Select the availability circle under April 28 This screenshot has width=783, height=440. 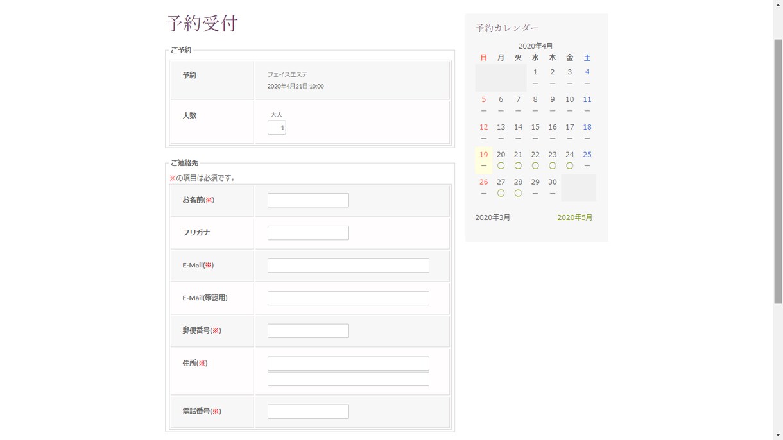coord(518,193)
